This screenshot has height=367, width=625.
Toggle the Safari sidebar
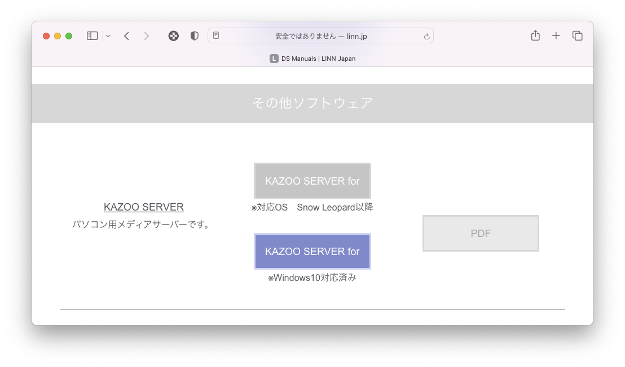point(92,36)
